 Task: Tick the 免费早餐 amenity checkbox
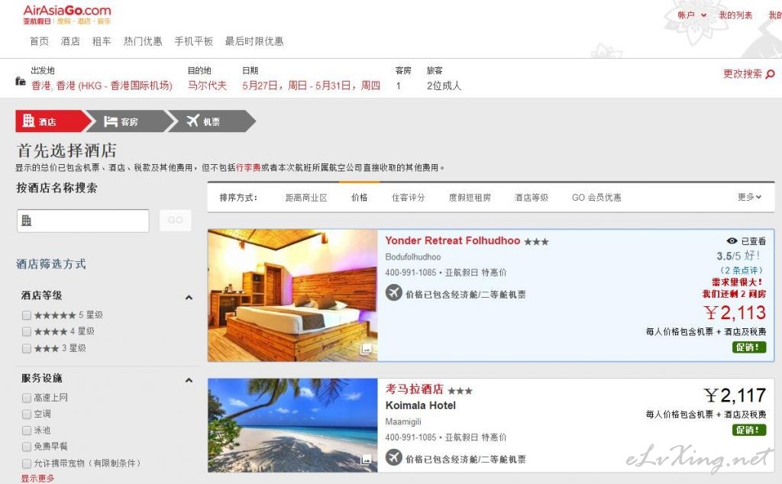point(27,446)
